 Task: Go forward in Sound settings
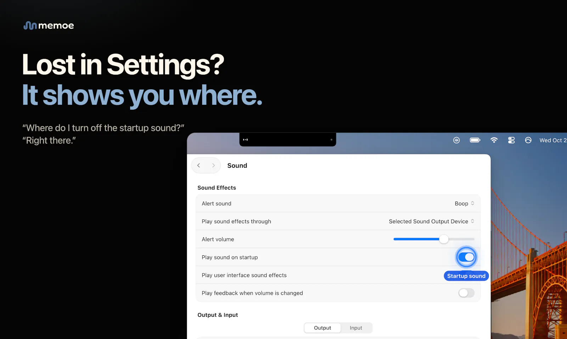point(213,165)
